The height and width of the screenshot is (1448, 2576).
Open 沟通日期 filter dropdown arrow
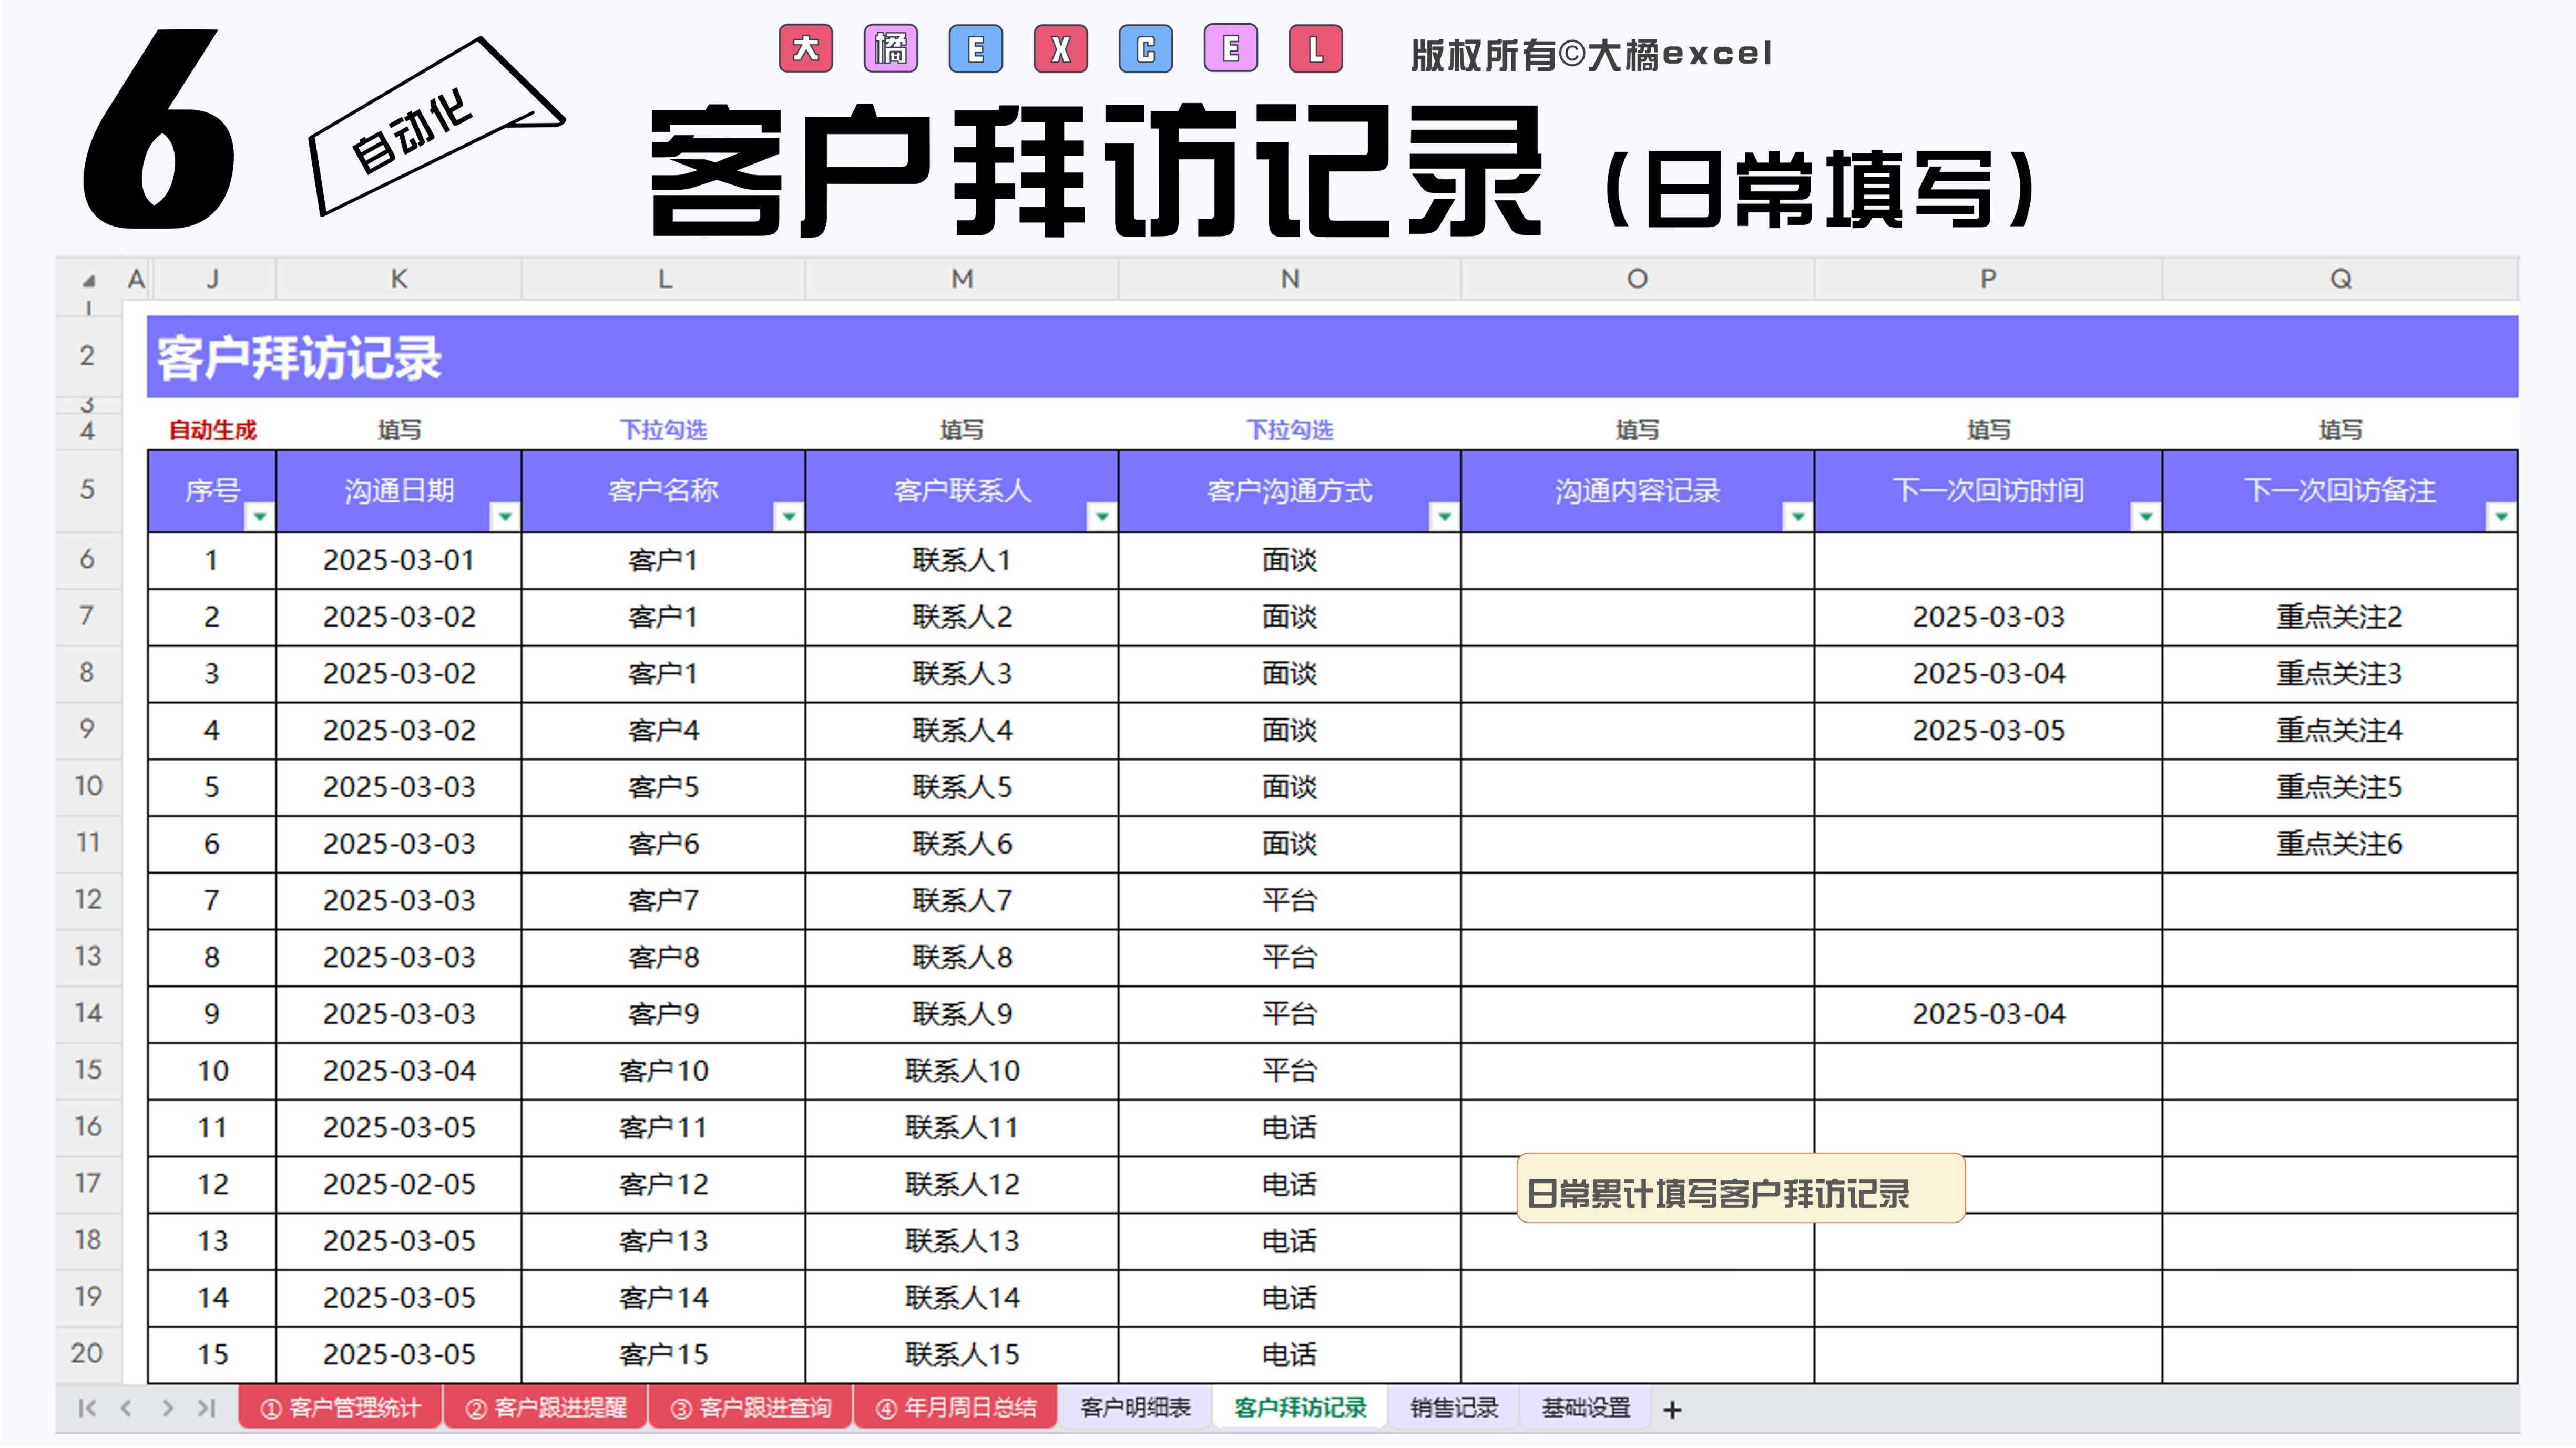[505, 516]
